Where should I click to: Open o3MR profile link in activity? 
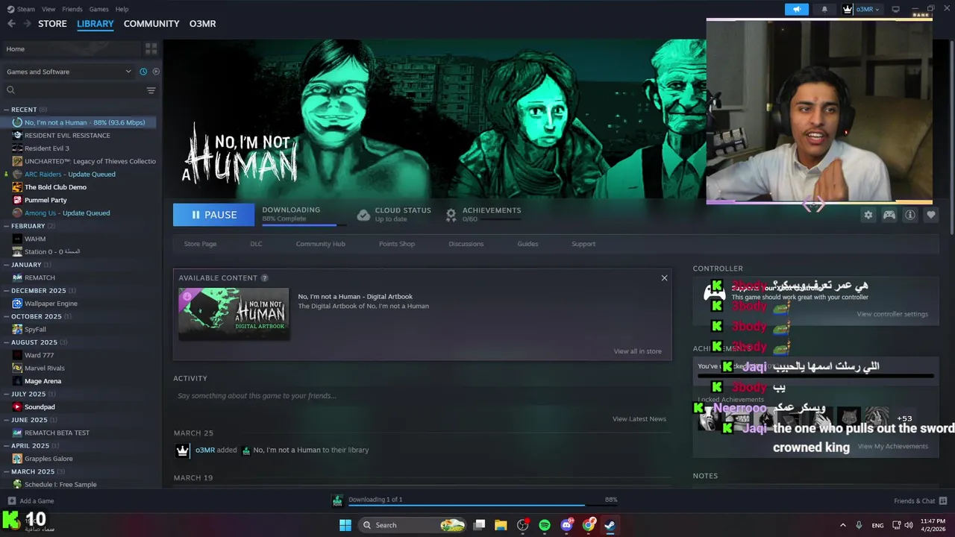(205, 450)
